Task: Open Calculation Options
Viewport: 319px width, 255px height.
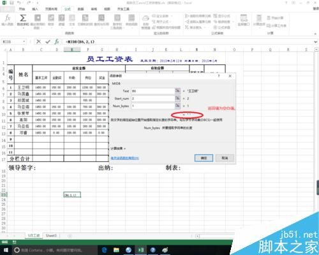Action: pyautogui.click(x=259, y=20)
